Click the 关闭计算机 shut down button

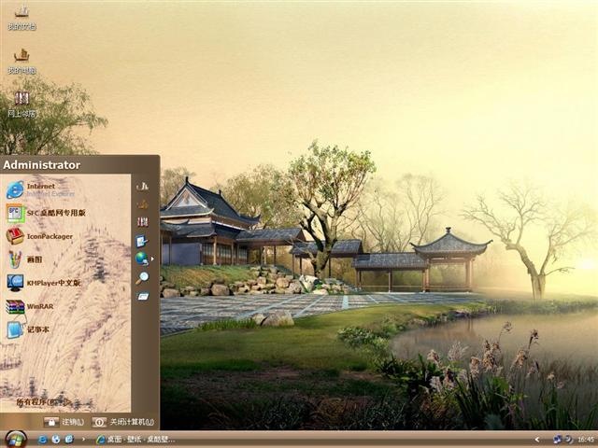122,422
